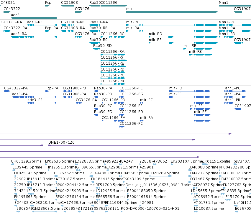Click protein Rab30-PA label
251x213 pixels.
(103, 88)
